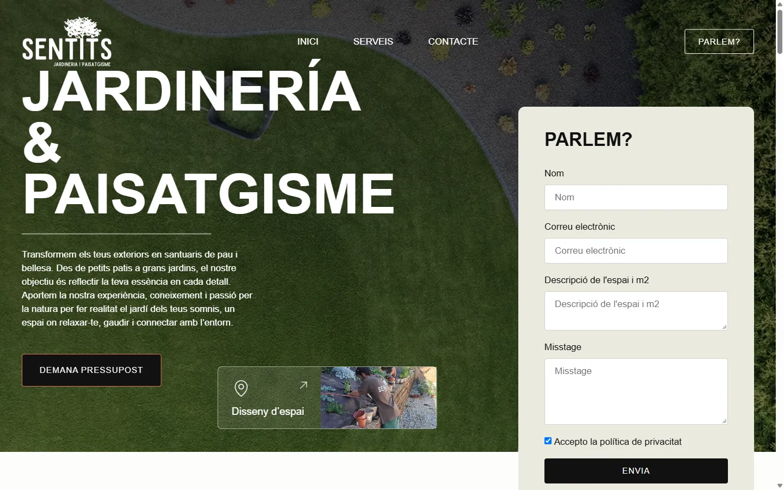Click the 'PAISATGISME' headline text

pos(209,194)
